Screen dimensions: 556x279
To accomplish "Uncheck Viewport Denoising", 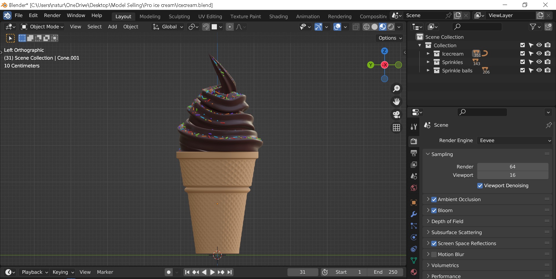I will coord(480,186).
